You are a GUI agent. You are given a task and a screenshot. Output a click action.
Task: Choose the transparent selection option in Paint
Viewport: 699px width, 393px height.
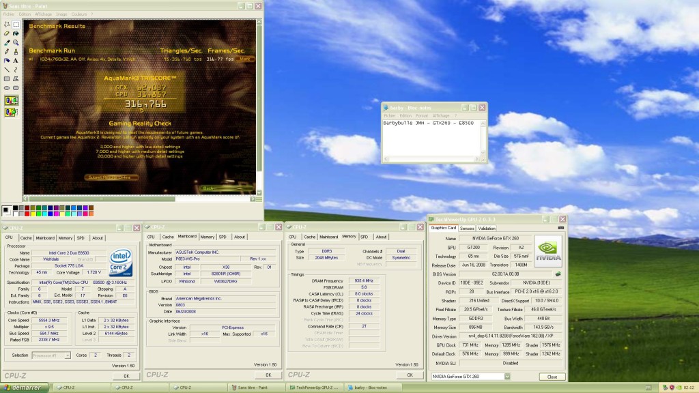(x=11, y=112)
